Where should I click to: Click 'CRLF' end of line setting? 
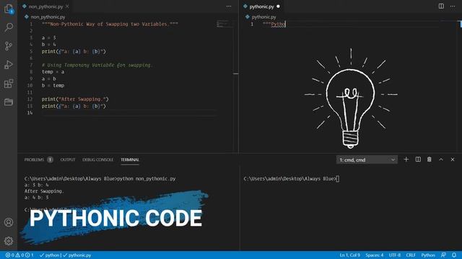(411, 255)
